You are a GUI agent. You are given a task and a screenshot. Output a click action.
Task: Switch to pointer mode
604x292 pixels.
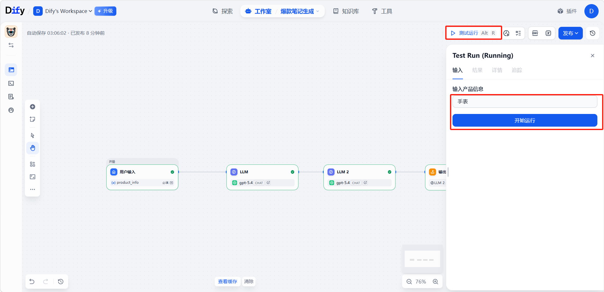(33, 135)
